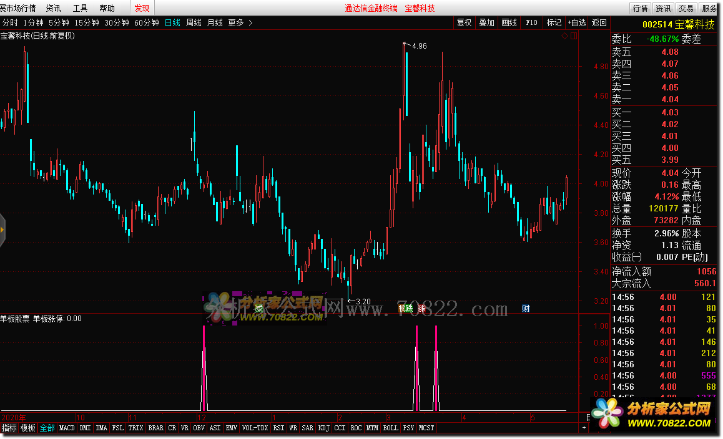Click the 行情 button at top right
Viewport: 723px width, 439px height.
pyautogui.click(x=641, y=8)
